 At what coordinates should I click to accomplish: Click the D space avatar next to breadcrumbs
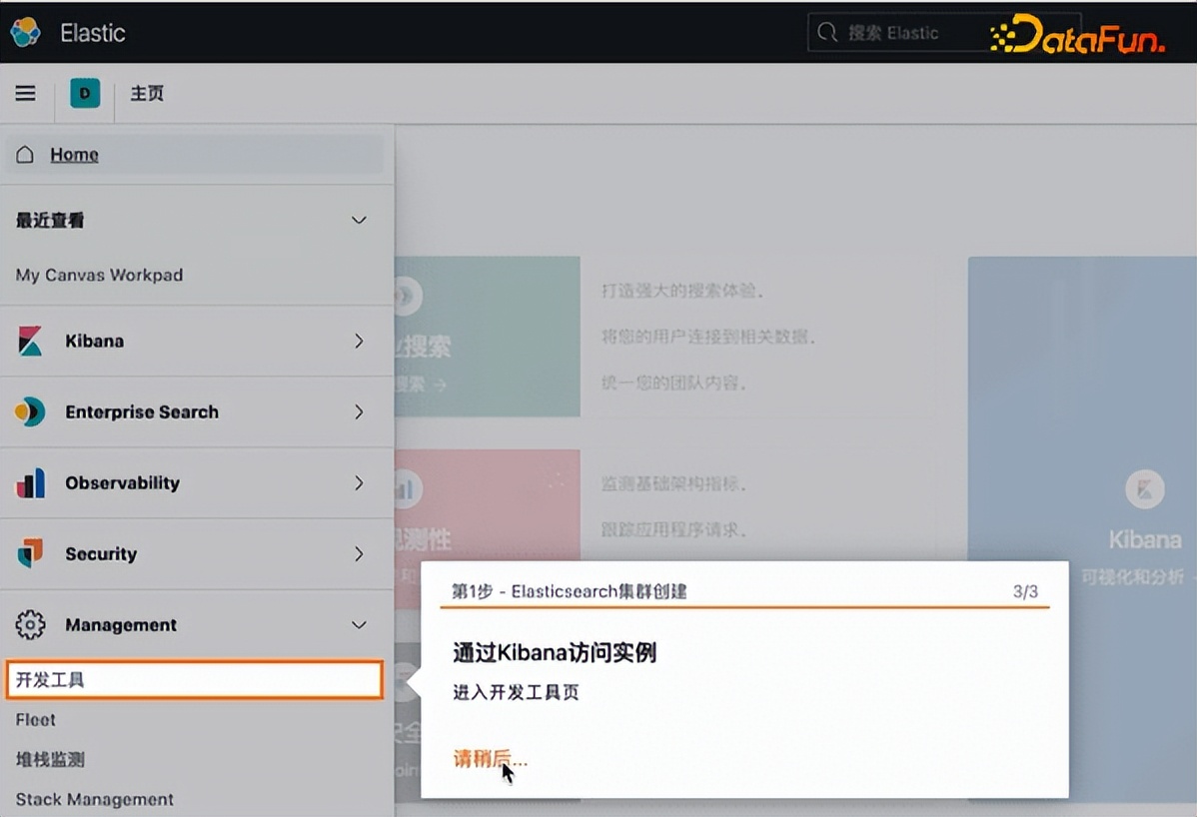click(85, 93)
